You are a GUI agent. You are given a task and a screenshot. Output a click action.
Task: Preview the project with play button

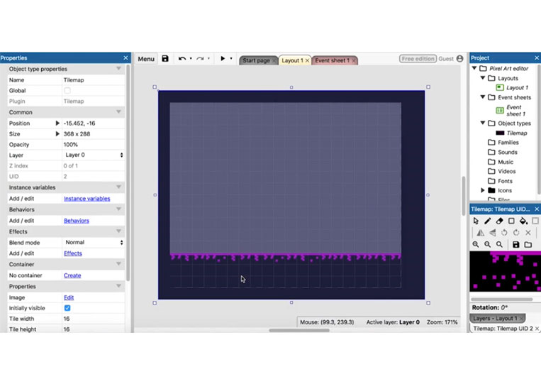tap(223, 58)
